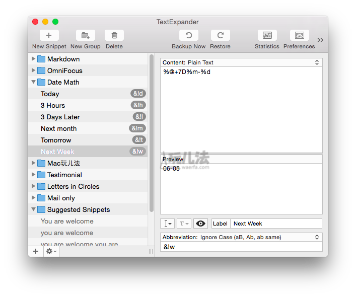The height and width of the screenshot is (297, 356).
Task: Expand the Markdown group
Action: (33, 59)
